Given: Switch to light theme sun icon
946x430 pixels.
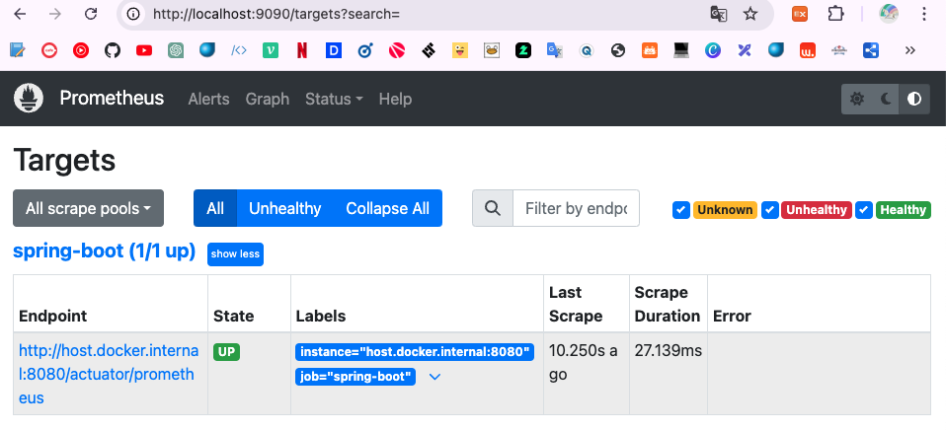Looking at the screenshot, I should (857, 99).
